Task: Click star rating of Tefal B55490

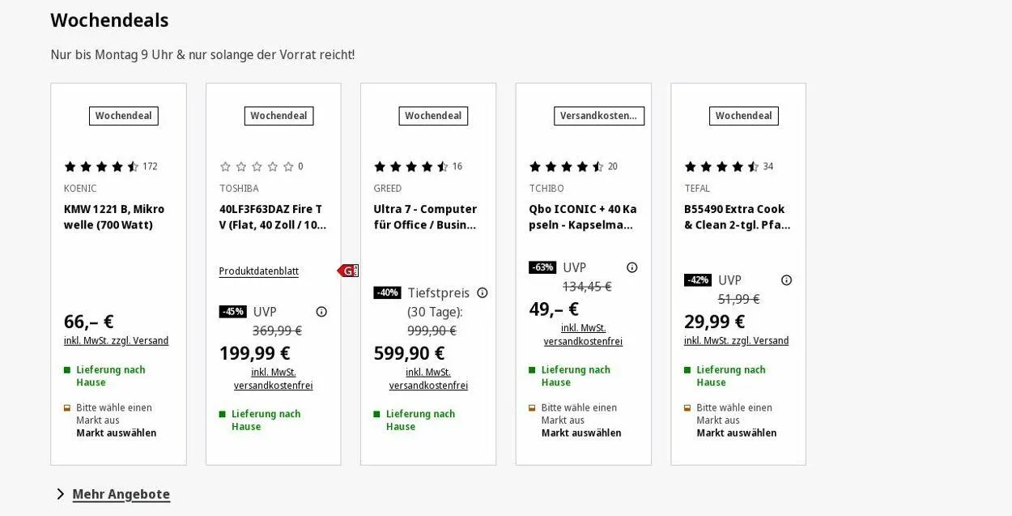Action: [x=721, y=167]
